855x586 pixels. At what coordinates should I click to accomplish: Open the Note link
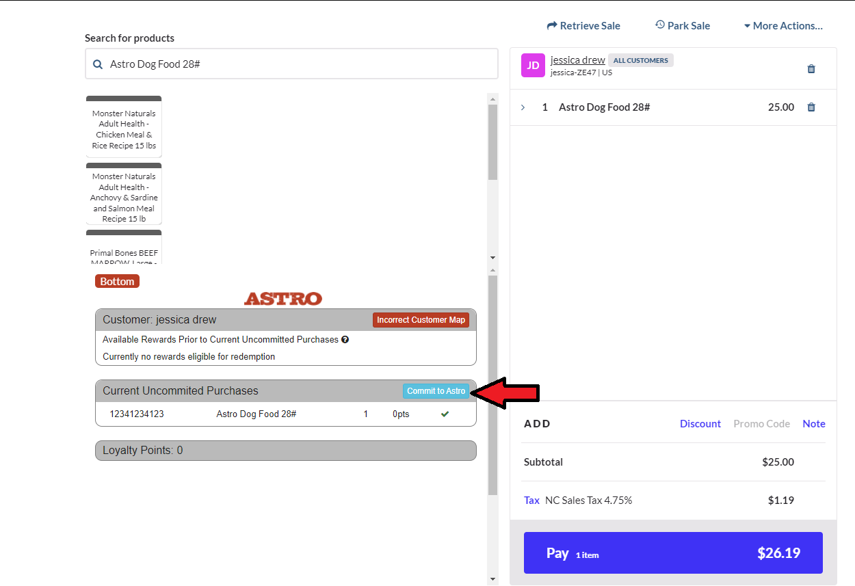[x=813, y=424]
